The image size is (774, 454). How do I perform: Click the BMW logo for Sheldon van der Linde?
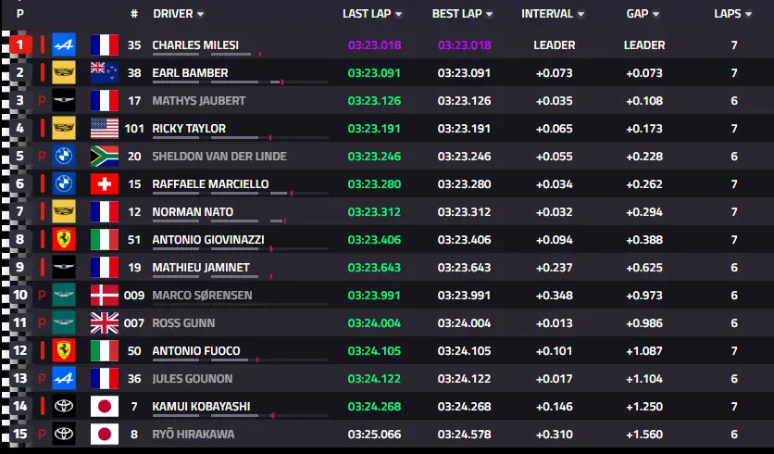pyautogui.click(x=64, y=156)
